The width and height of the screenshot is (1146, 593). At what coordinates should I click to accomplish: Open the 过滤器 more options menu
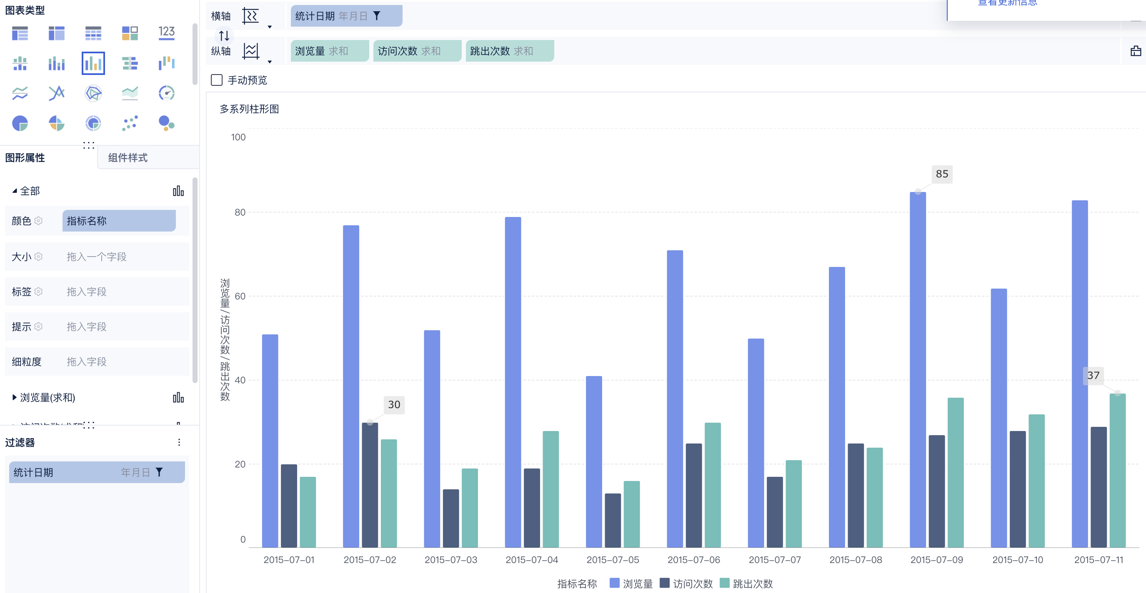179,442
